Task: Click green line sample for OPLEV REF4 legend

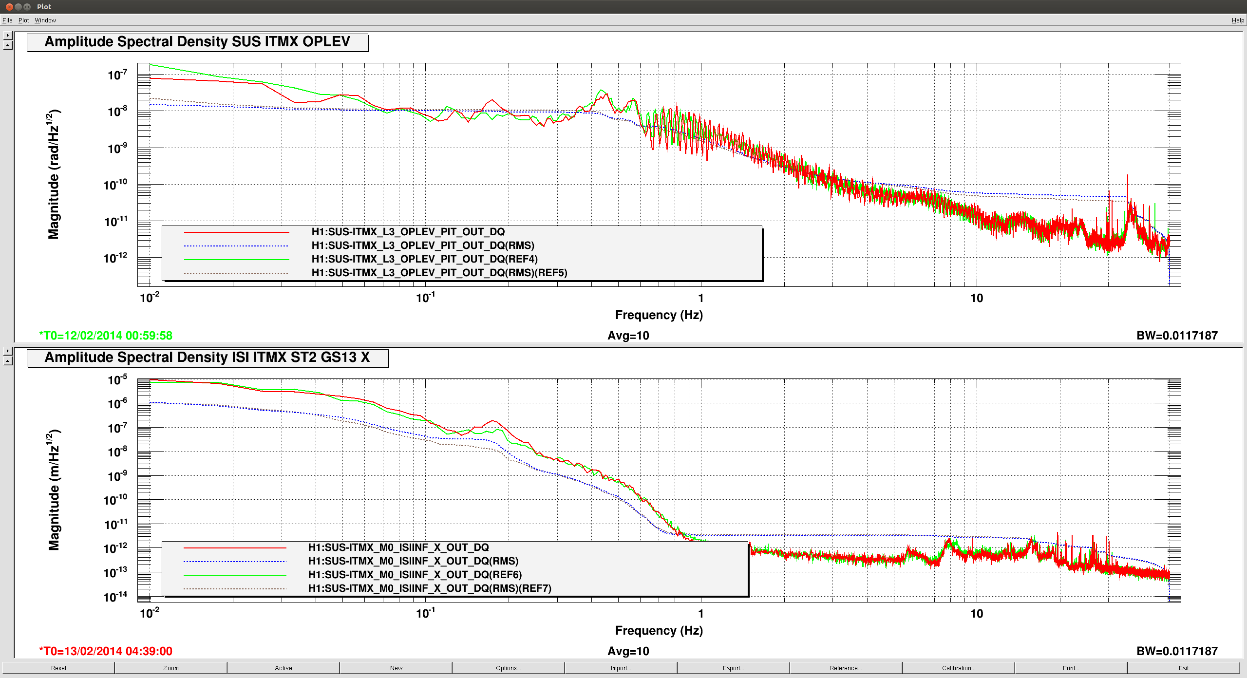Action: pyautogui.click(x=236, y=260)
